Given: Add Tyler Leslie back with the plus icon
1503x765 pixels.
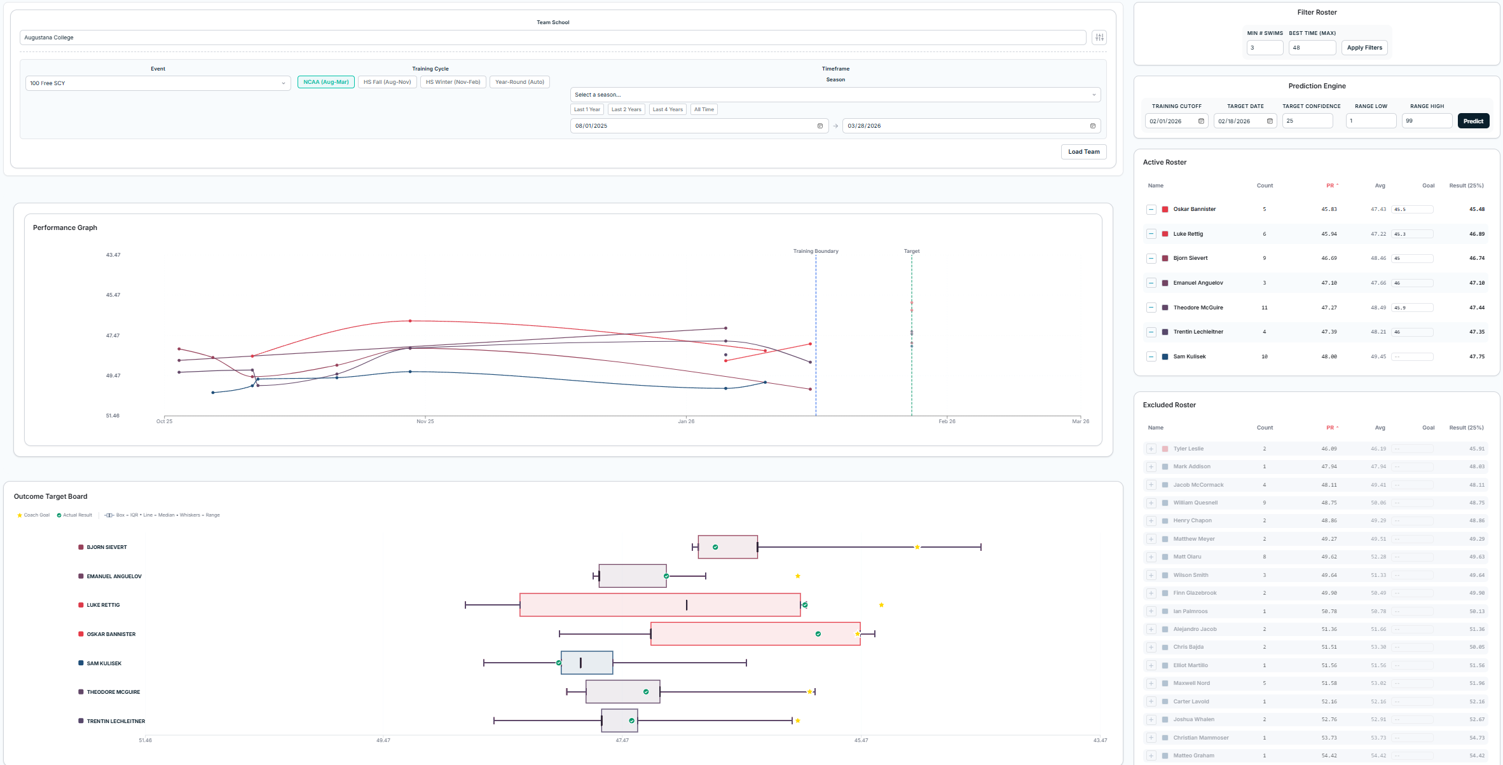Looking at the screenshot, I should [1151, 449].
